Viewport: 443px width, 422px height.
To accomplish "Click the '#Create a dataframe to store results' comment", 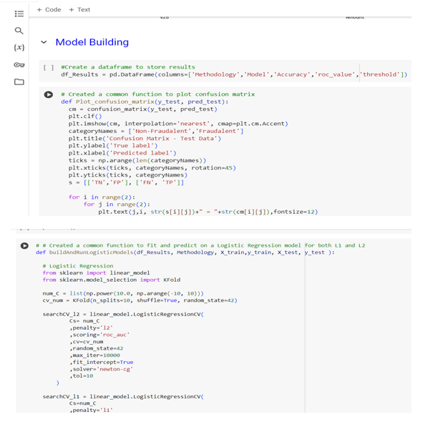I will click(x=128, y=67).
